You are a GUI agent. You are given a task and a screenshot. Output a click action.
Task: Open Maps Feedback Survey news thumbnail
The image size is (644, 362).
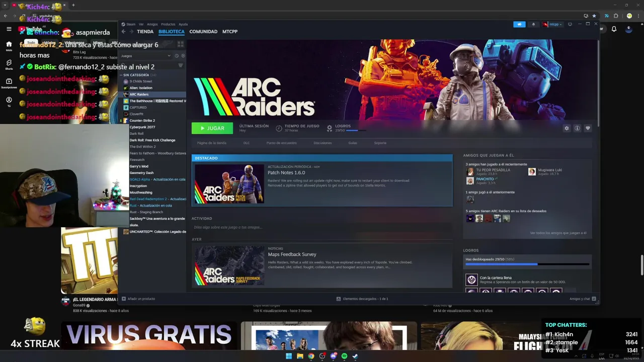229,265
